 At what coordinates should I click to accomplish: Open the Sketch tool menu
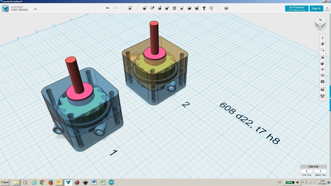[x=152, y=8]
